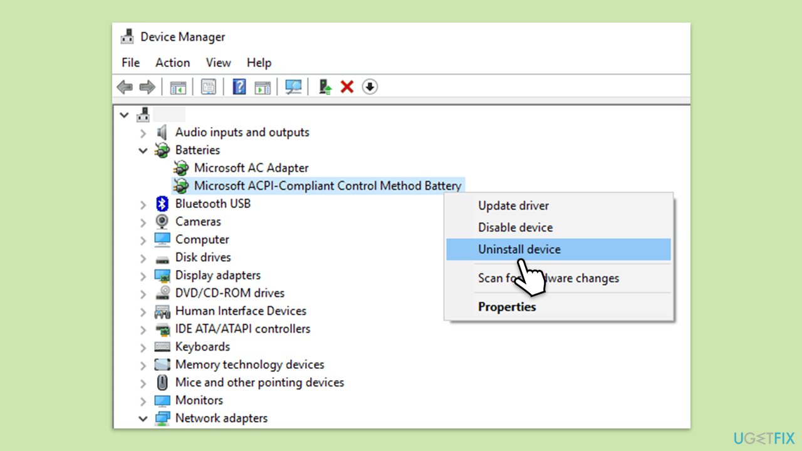Screen dimensions: 802x451
Task: Click the Device Manager title bar icon
Action: [127, 36]
